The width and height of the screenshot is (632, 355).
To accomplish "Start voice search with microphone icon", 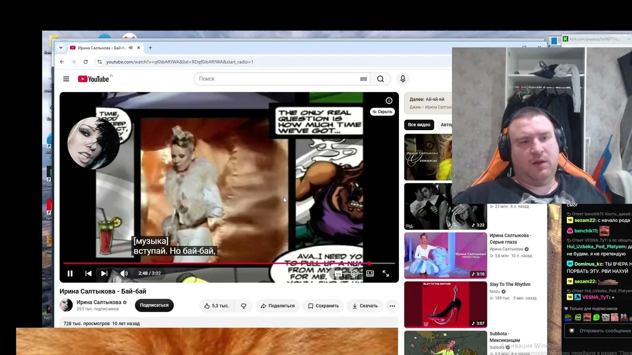I will point(403,79).
